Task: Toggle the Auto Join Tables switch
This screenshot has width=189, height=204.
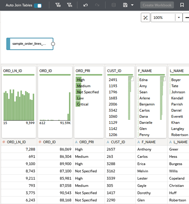Action: click(x=38, y=6)
